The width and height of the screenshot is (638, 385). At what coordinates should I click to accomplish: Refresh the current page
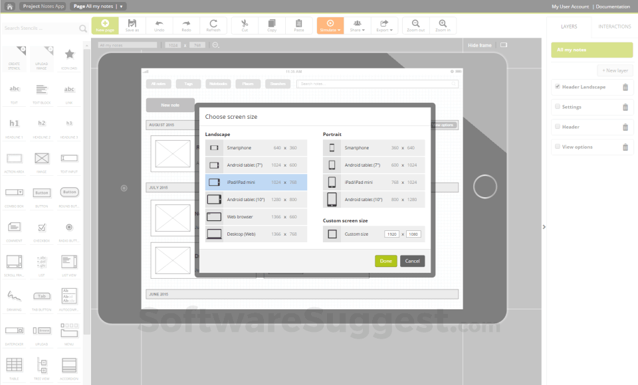click(x=213, y=25)
